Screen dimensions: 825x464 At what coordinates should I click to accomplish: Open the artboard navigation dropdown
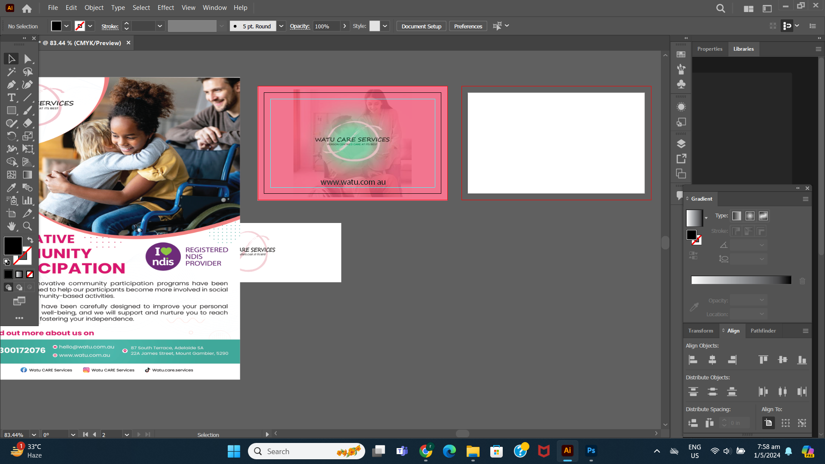[127, 435]
